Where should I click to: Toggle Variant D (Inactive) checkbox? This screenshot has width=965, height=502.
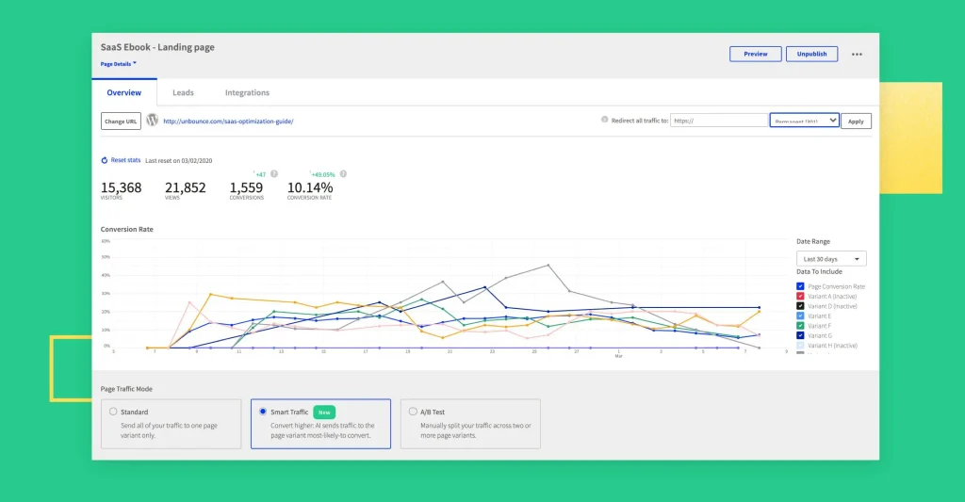point(800,306)
